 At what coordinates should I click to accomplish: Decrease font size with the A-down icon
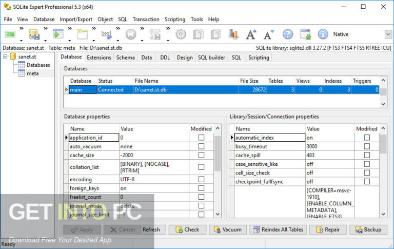269,34
